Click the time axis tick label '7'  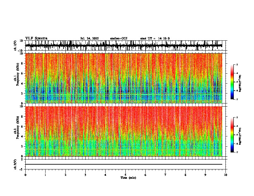[165, 175]
